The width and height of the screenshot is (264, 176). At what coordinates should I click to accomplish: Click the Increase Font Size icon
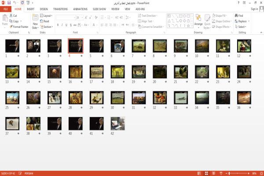click(86, 18)
